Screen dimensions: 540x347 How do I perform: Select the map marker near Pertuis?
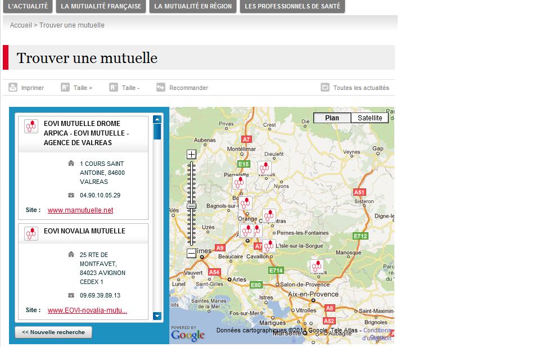click(317, 266)
